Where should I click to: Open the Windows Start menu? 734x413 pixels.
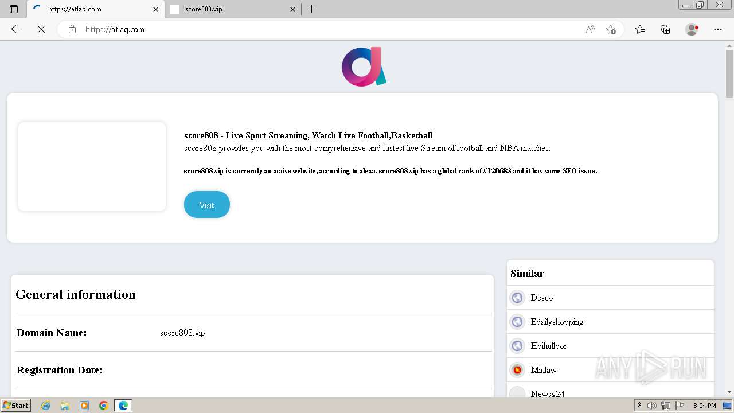[x=15, y=405]
